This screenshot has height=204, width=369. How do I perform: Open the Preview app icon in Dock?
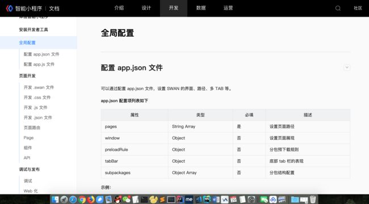[109, 199]
